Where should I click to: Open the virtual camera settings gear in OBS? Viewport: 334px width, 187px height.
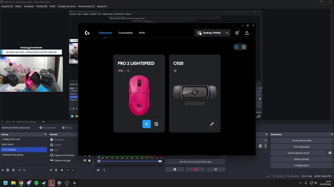pyautogui.click(x=330, y=153)
